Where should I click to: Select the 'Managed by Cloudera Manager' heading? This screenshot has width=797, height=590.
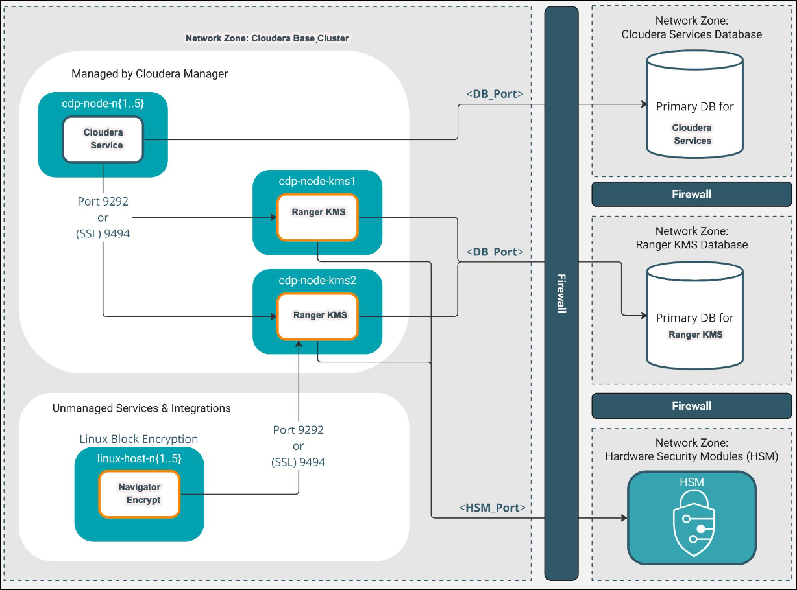click(x=149, y=73)
